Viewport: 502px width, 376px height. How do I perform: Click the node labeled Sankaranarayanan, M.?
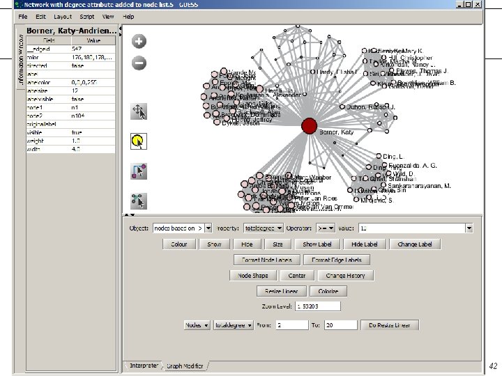coord(383,185)
